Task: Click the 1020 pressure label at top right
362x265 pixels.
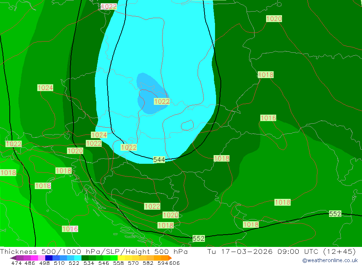Action: pyautogui.click(x=274, y=19)
